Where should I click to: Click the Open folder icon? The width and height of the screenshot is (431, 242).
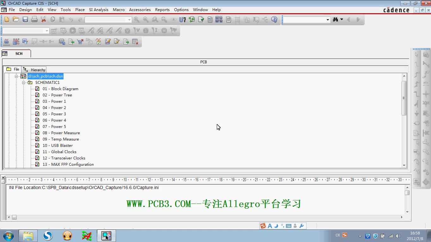16,20
